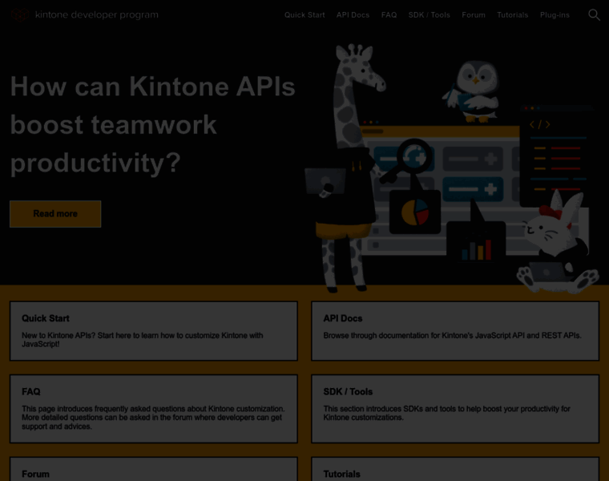Open the Forum card
Image resolution: width=609 pixels, height=481 pixels.
[x=154, y=469]
